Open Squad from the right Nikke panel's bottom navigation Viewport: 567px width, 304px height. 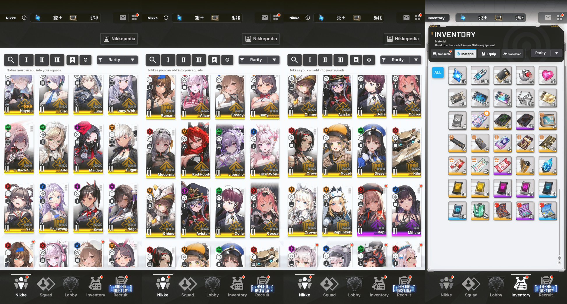coord(329,287)
